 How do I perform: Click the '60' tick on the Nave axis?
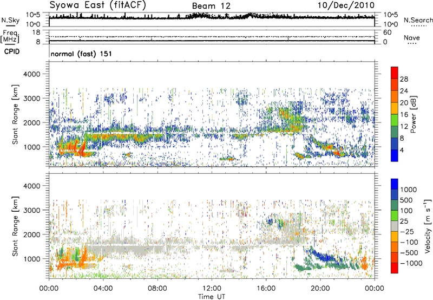[x=388, y=32]
